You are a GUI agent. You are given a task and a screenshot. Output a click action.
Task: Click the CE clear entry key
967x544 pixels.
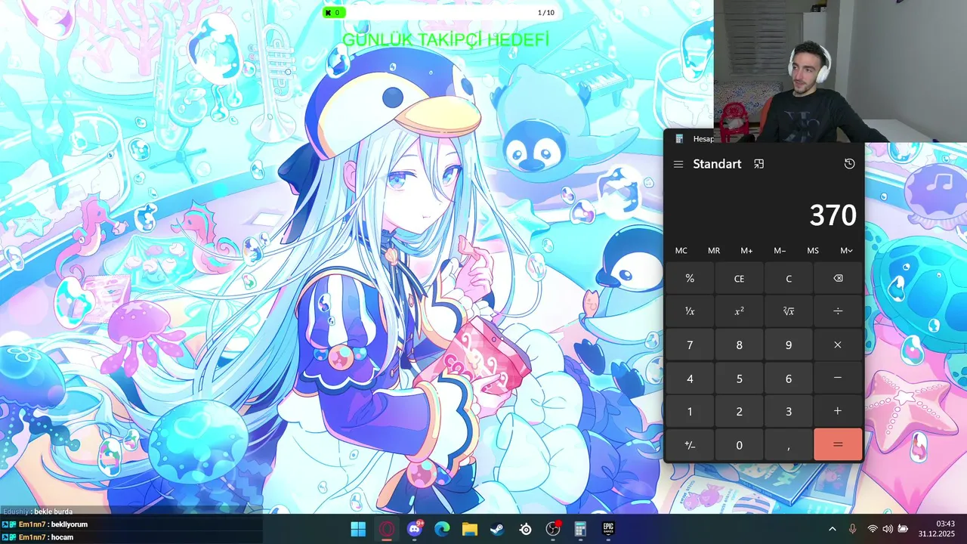click(739, 278)
